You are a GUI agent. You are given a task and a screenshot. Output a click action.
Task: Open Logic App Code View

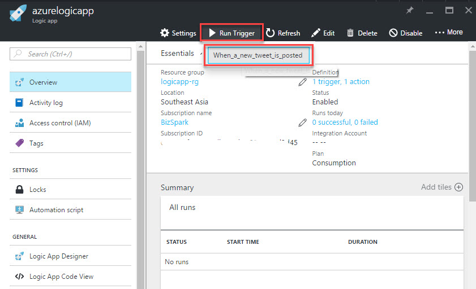[70, 276]
